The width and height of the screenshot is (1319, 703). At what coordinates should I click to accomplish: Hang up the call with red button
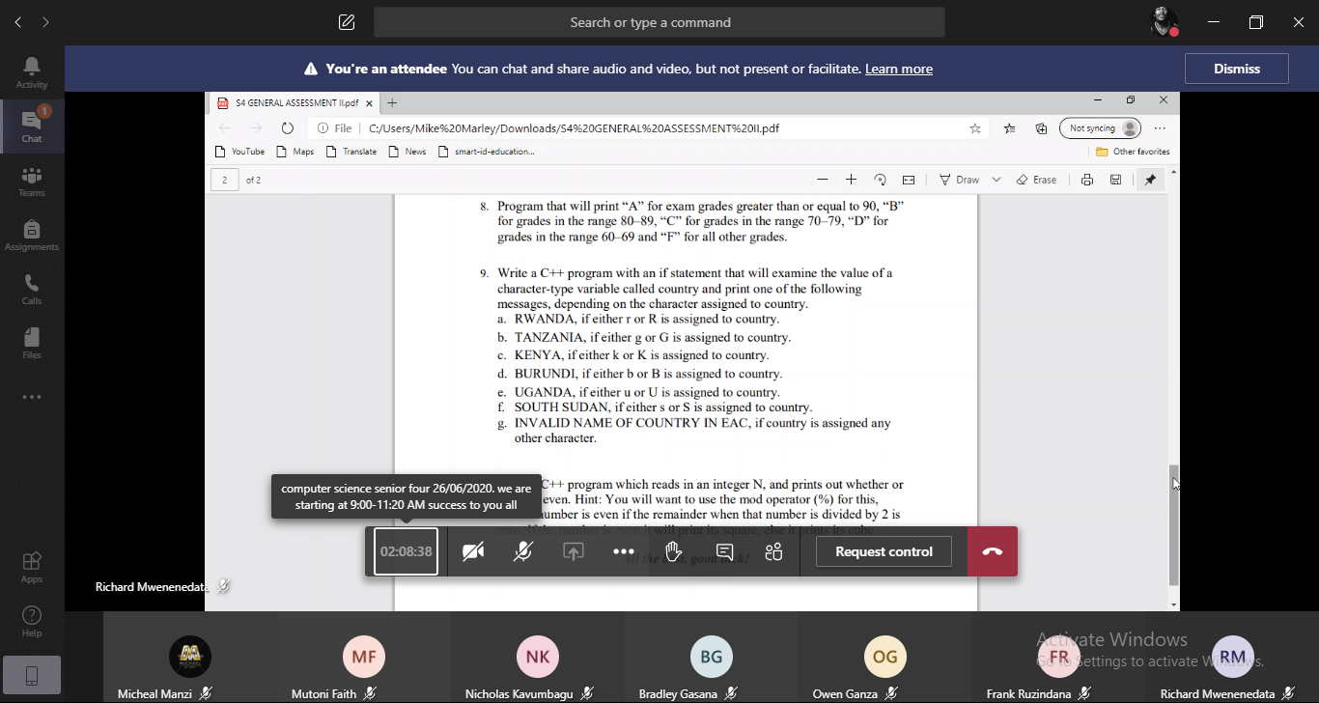(x=993, y=551)
